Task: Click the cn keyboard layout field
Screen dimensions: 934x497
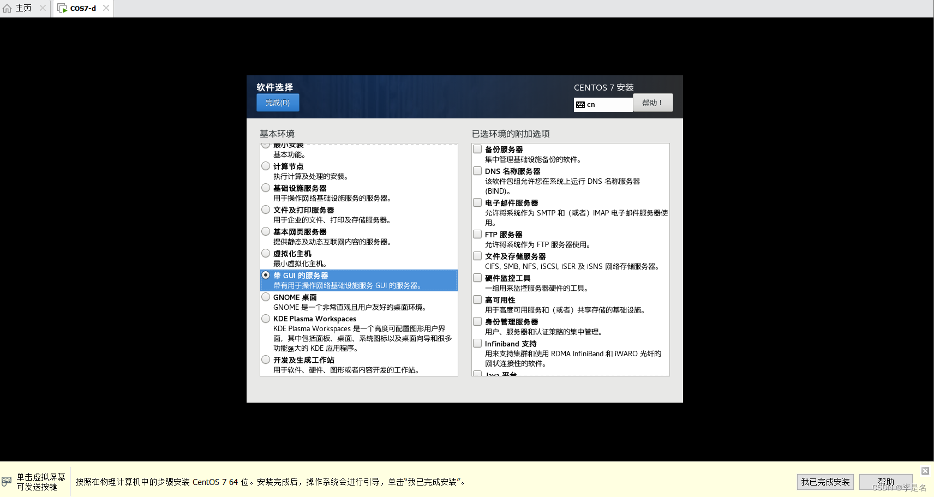Action: click(603, 105)
